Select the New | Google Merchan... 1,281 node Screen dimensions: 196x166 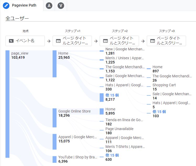[102, 51]
